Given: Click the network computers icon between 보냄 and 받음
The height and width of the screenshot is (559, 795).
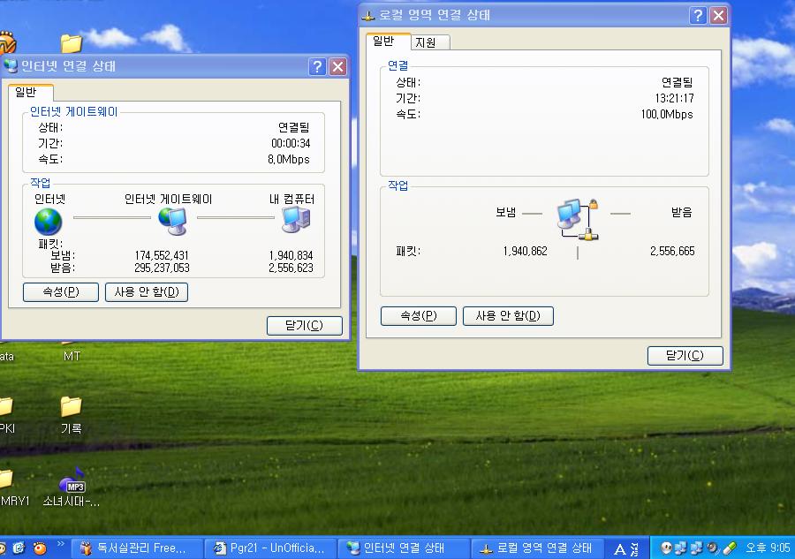Looking at the screenshot, I should point(578,219).
